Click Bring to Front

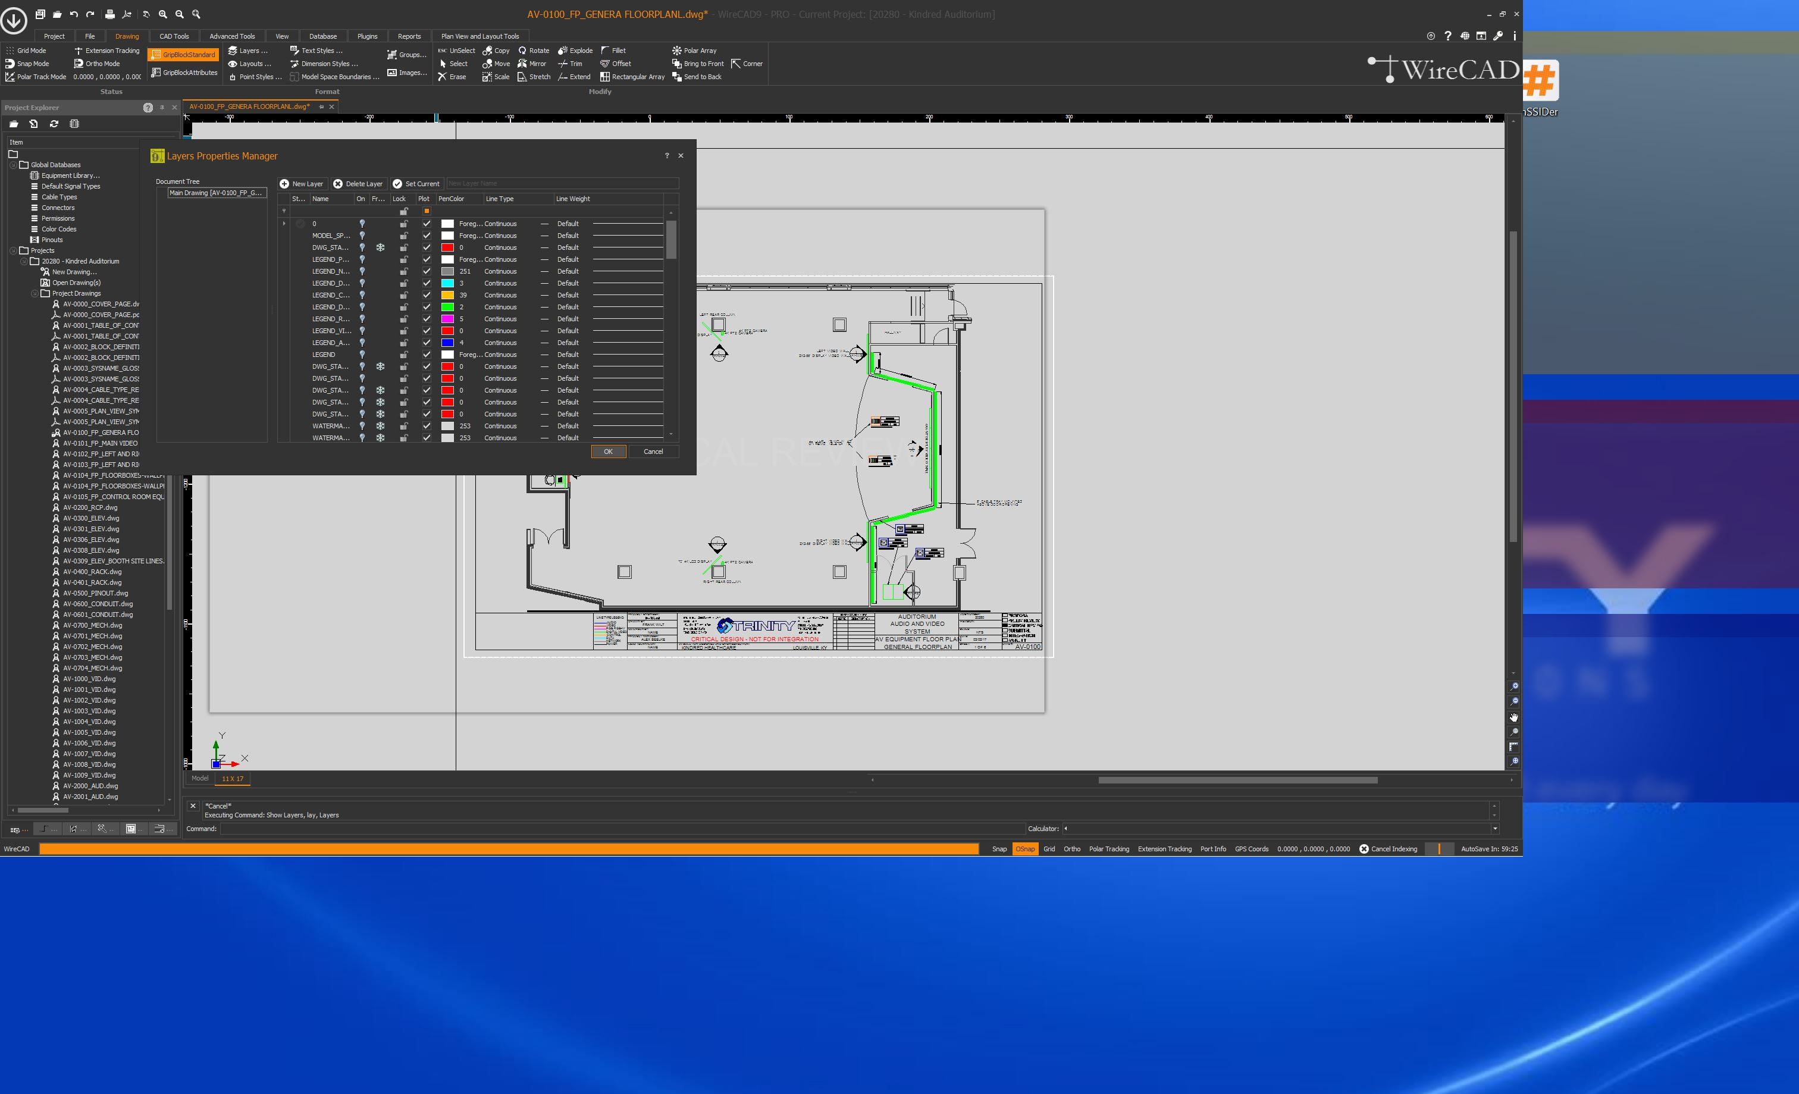(697, 64)
